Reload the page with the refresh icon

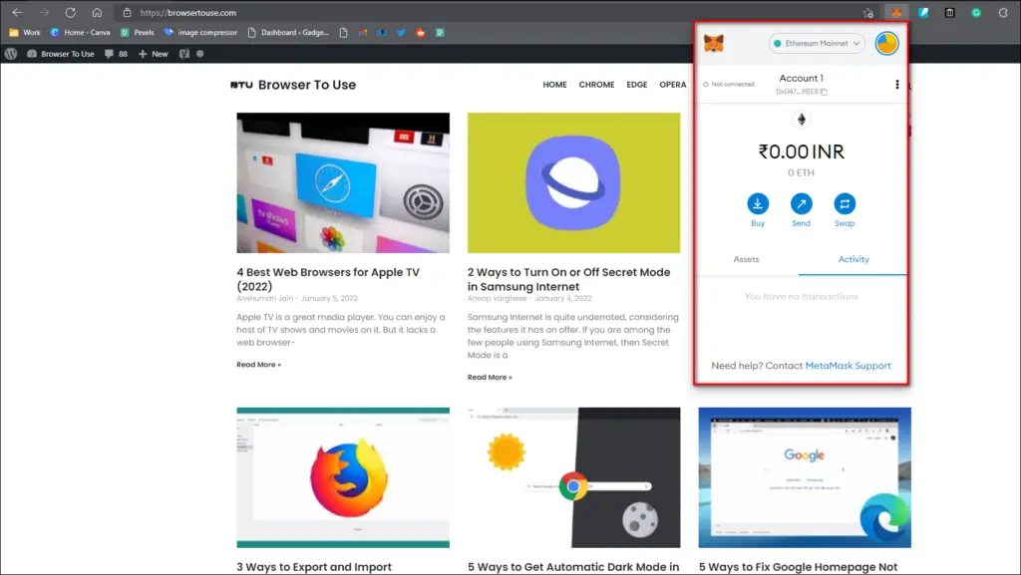(x=71, y=12)
